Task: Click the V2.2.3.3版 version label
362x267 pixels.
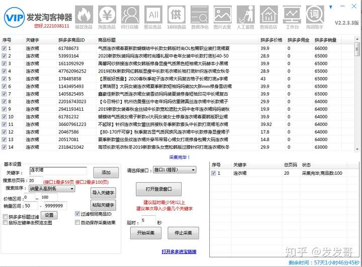Action: (347, 23)
